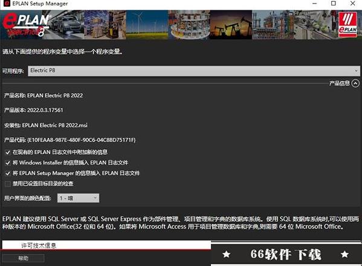Maximize the EPLAN Setup Manager window
Viewport: 362px width, 266px height.
(334, 3)
